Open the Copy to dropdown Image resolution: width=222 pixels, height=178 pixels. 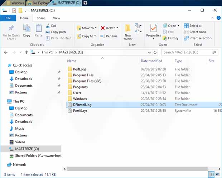click(86, 36)
